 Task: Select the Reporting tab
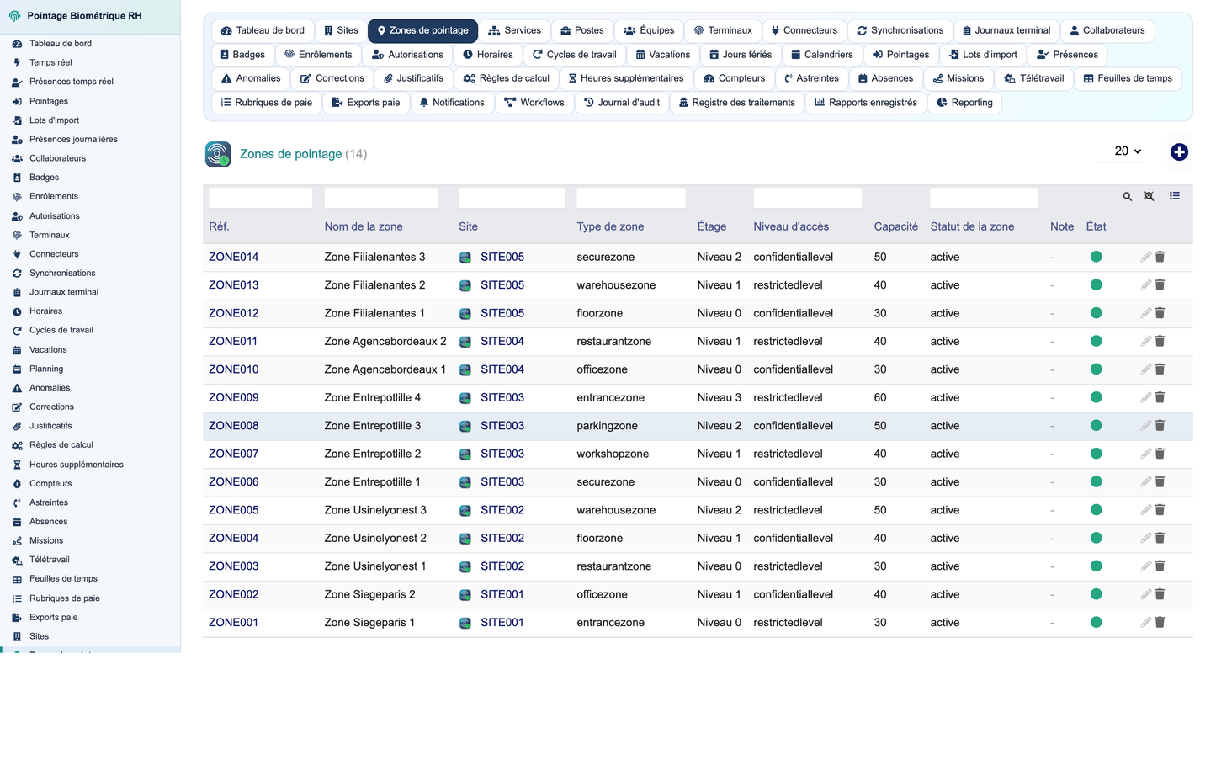pos(964,103)
